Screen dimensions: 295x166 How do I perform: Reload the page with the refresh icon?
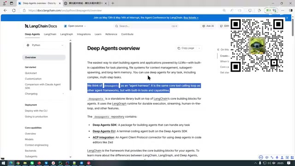14,11
